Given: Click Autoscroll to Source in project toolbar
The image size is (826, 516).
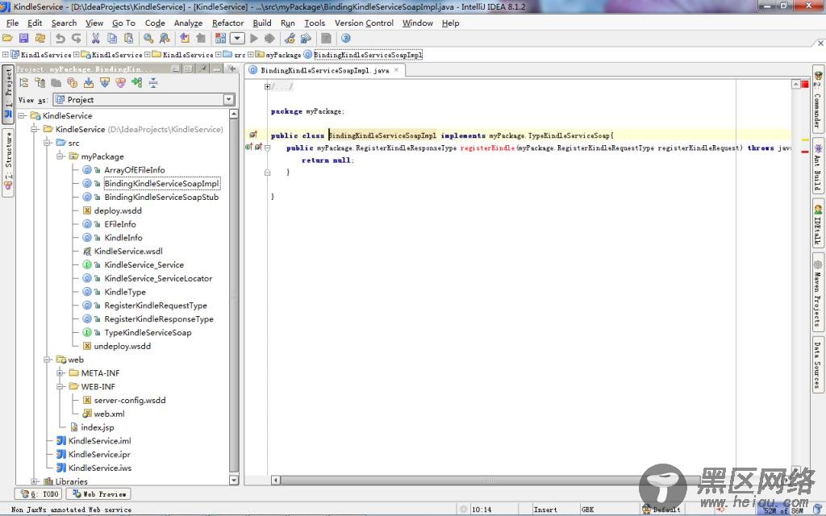Looking at the screenshot, I should click(x=89, y=83).
